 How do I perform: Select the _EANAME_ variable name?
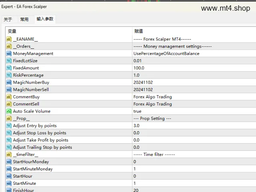click(x=26, y=39)
